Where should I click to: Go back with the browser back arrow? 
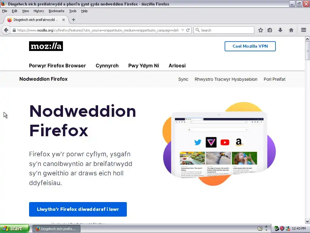click(x=6, y=30)
